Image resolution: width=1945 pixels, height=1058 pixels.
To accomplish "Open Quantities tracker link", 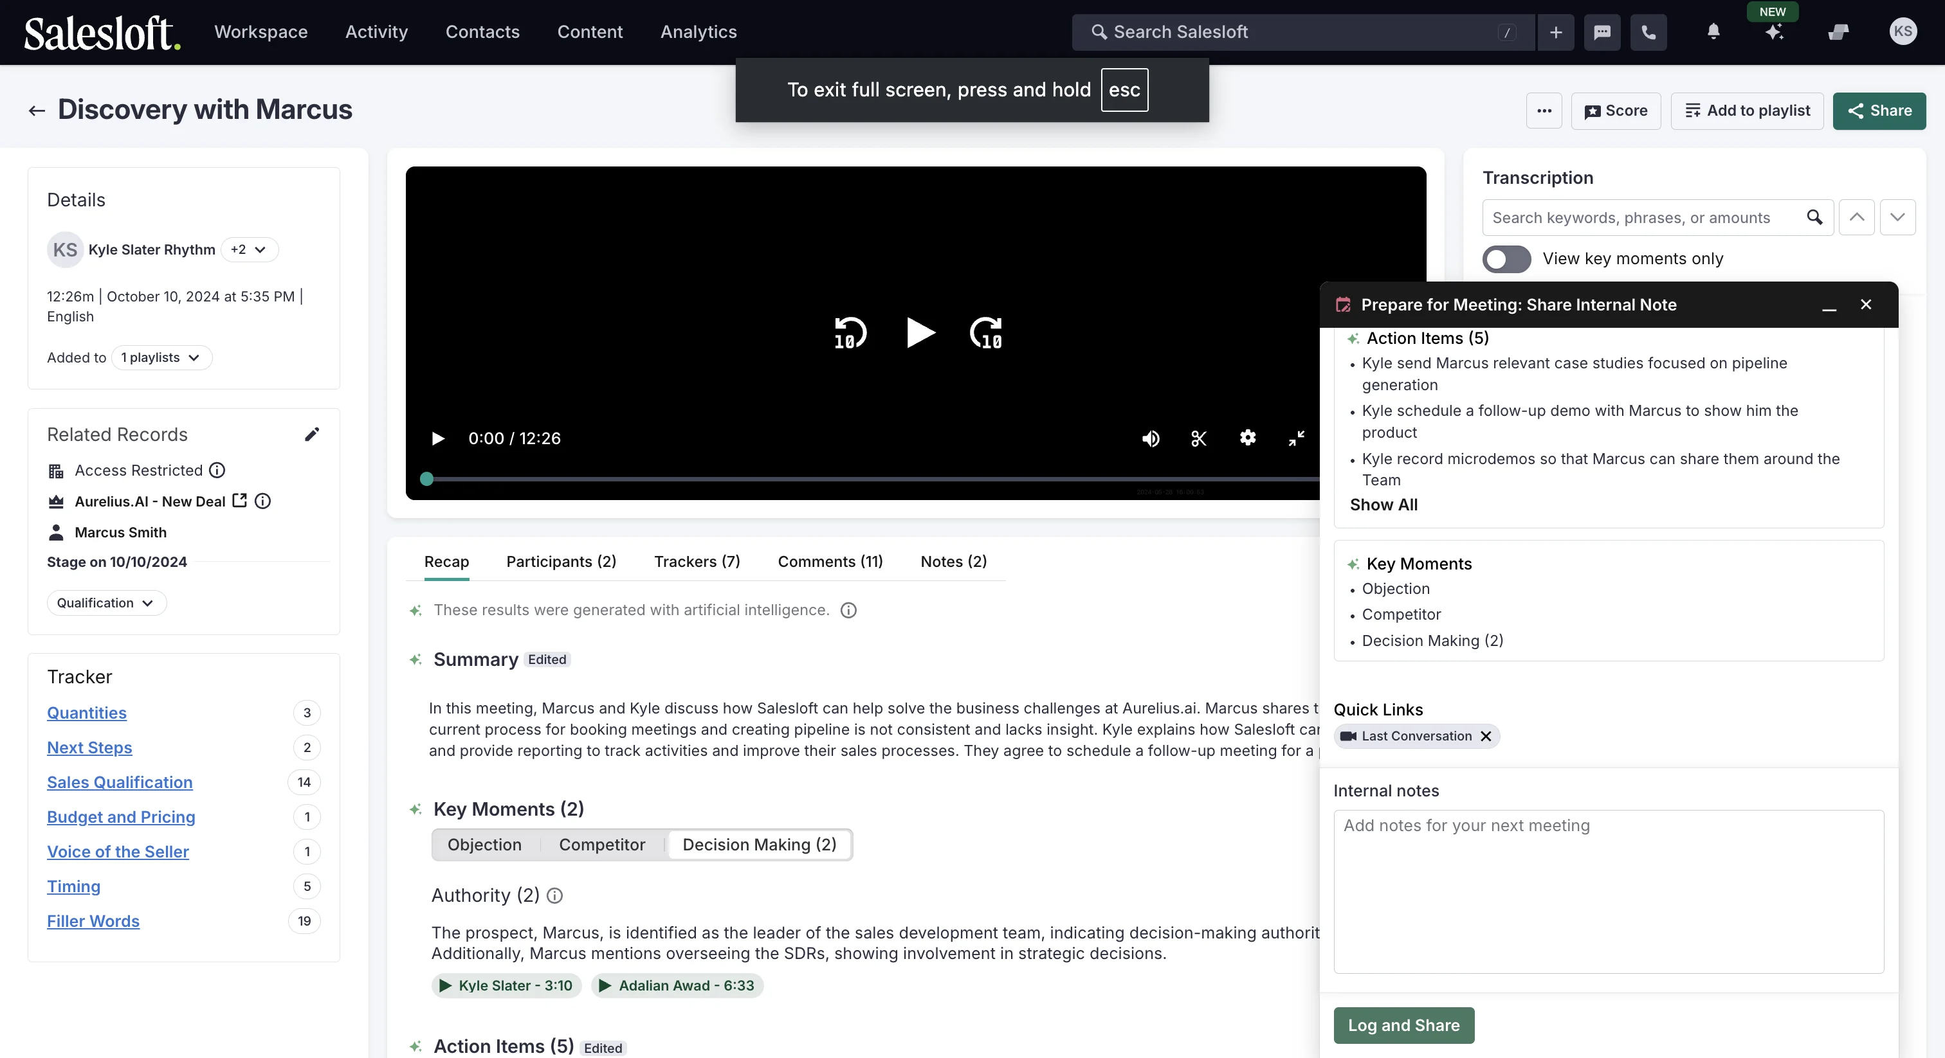I will 87,713.
